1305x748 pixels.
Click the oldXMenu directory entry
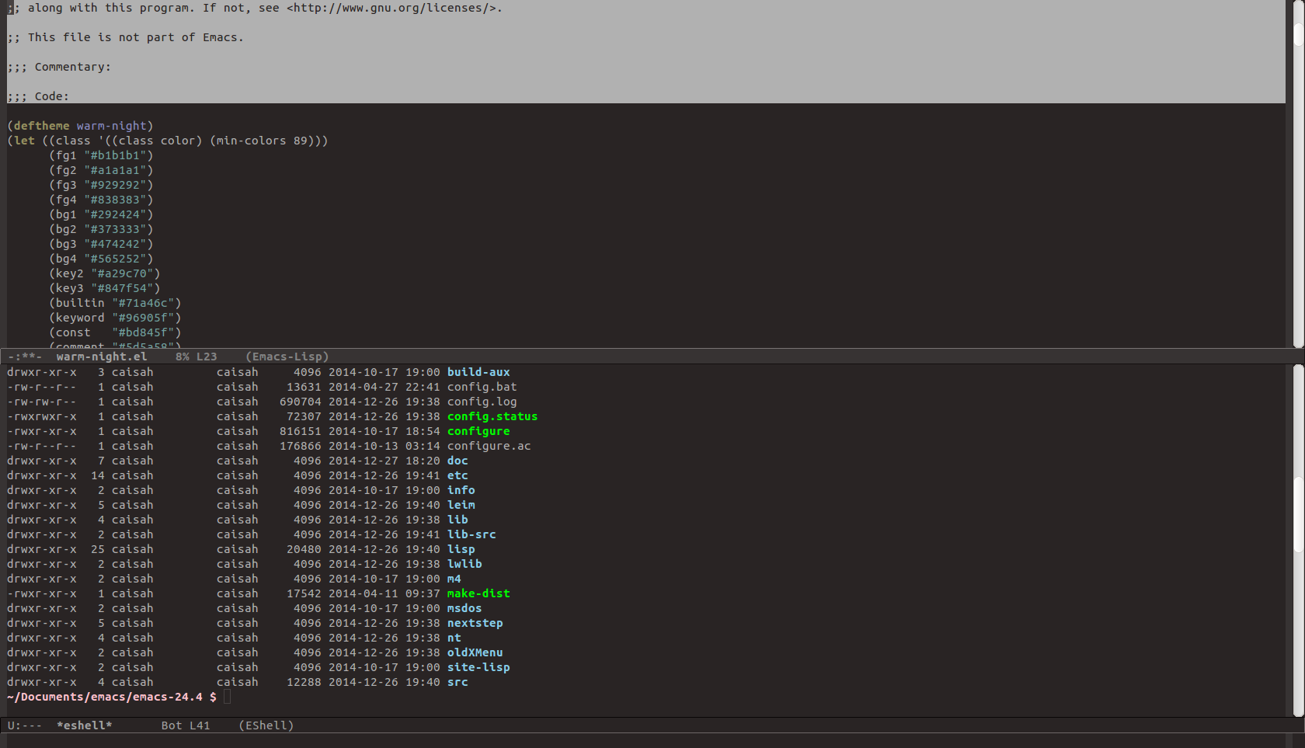(x=475, y=652)
